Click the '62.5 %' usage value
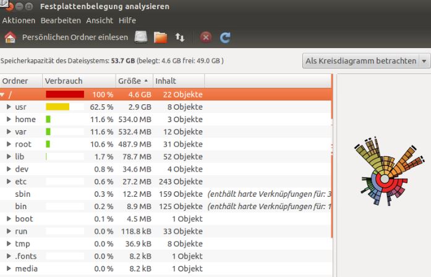 click(101, 107)
